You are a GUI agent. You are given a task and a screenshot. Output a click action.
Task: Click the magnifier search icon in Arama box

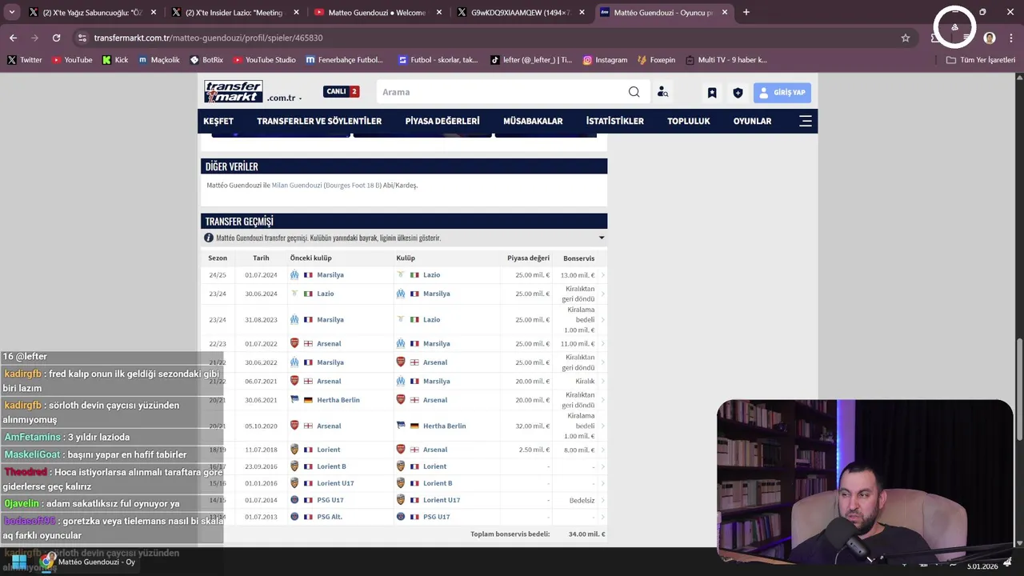tap(634, 92)
